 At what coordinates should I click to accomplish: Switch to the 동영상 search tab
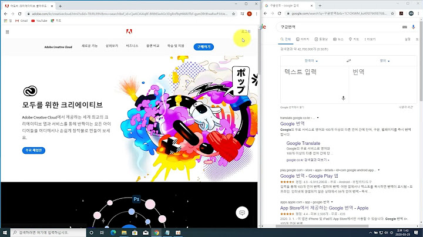(321, 39)
